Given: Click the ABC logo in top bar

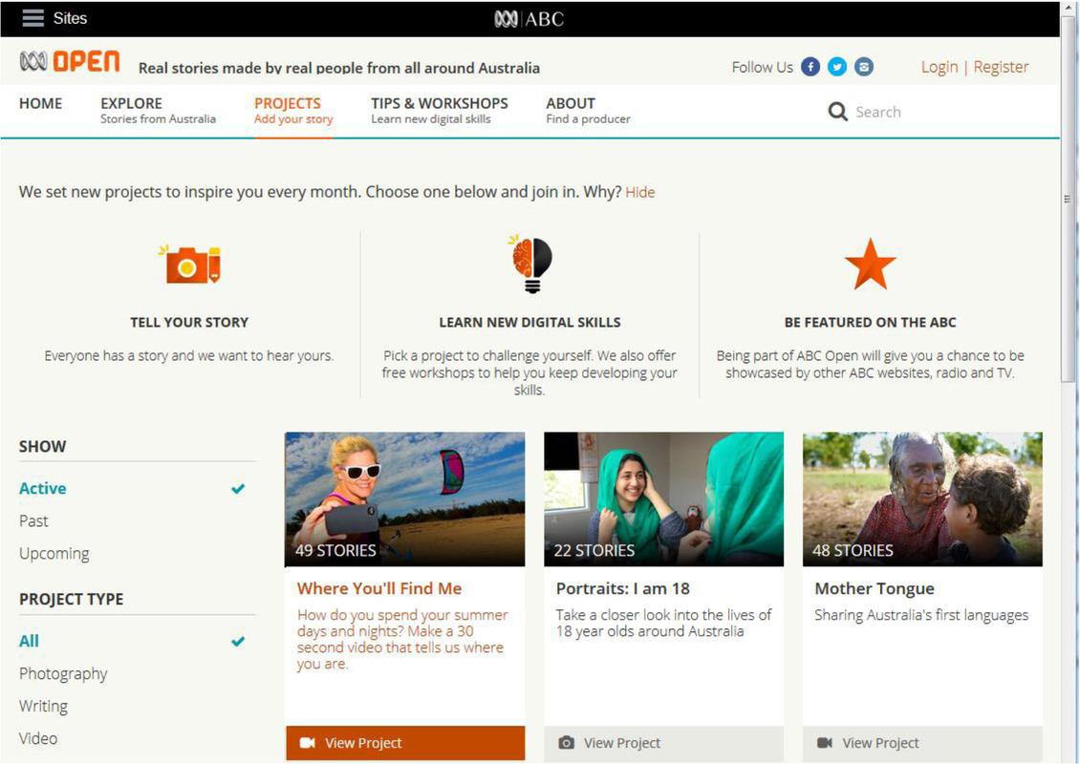Looking at the screenshot, I should click(529, 18).
